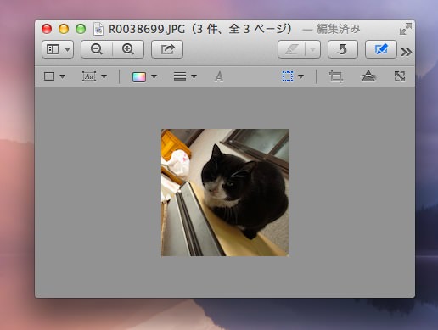Open the shapes dropdown arrow

pos(63,76)
